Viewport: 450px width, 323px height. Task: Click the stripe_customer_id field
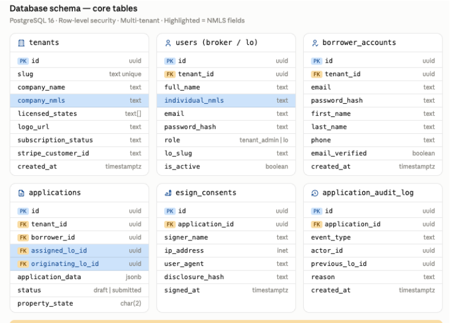[80, 153]
